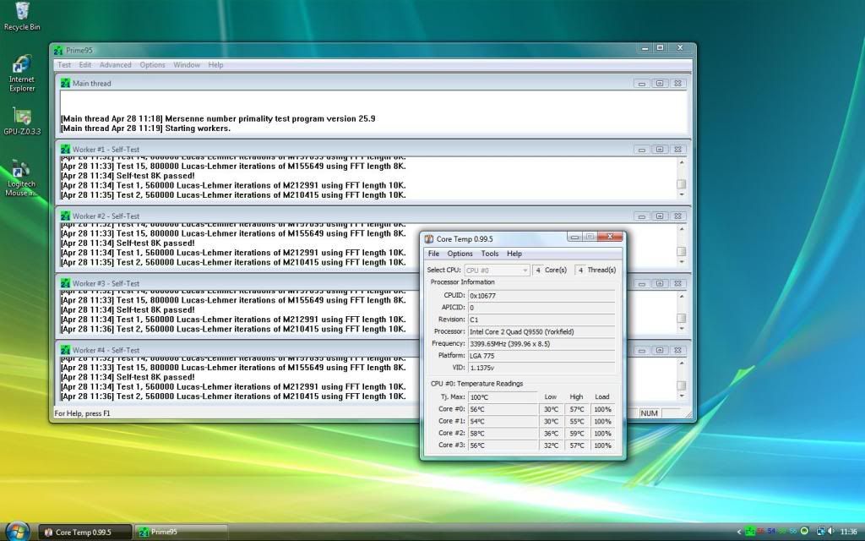The width and height of the screenshot is (865, 541).
Task: Select the GPU-Z.0.3.3 desktop icon
Action: (x=22, y=122)
